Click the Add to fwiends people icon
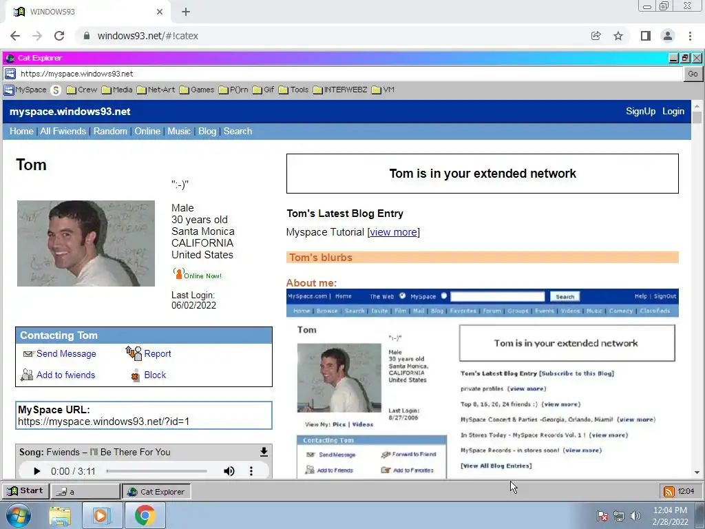Viewport: 705px width, 529px height. pos(27,375)
